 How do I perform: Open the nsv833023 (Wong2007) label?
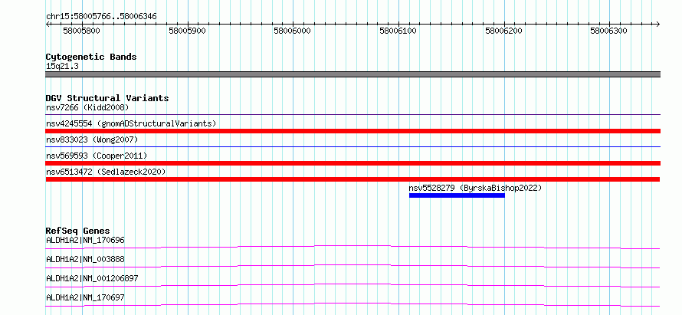92,139
